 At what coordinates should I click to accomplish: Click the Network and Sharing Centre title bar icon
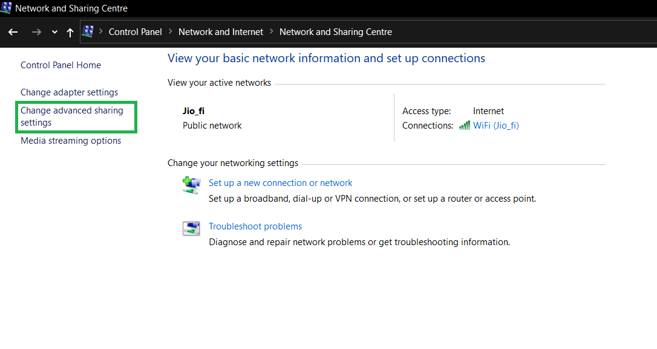(x=6, y=8)
